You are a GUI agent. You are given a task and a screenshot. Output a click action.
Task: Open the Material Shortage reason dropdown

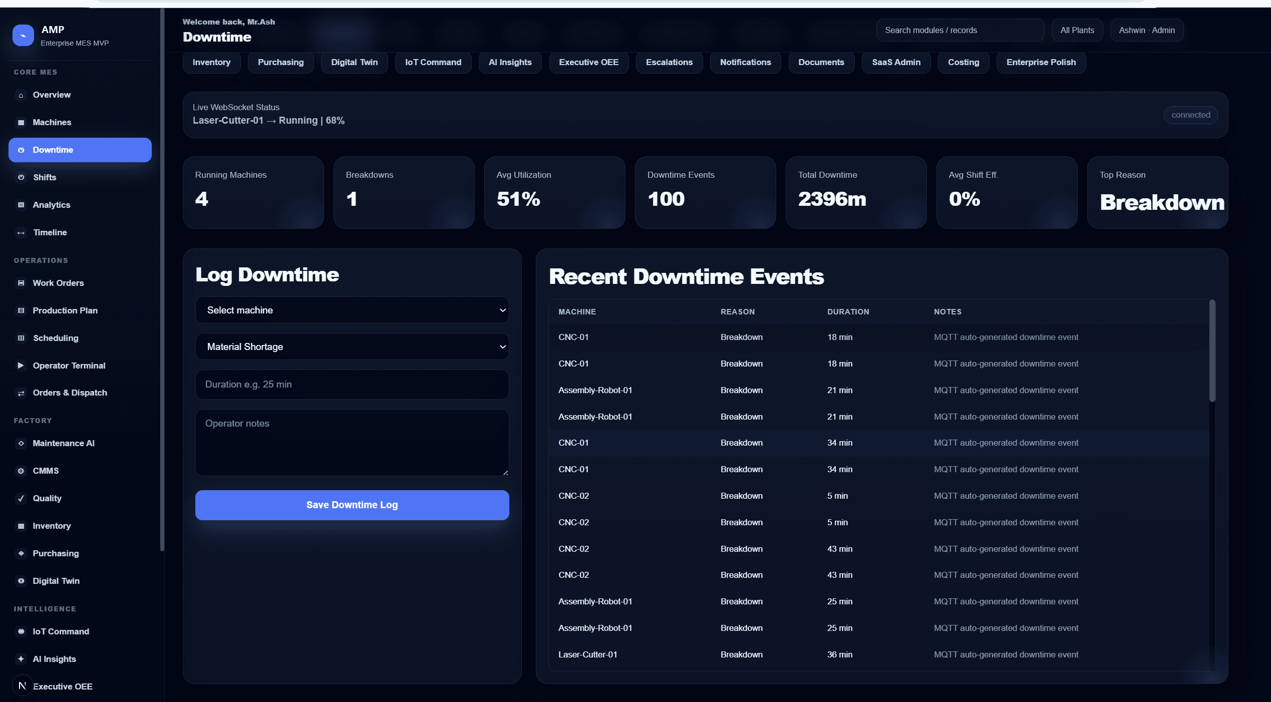(352, 346)
